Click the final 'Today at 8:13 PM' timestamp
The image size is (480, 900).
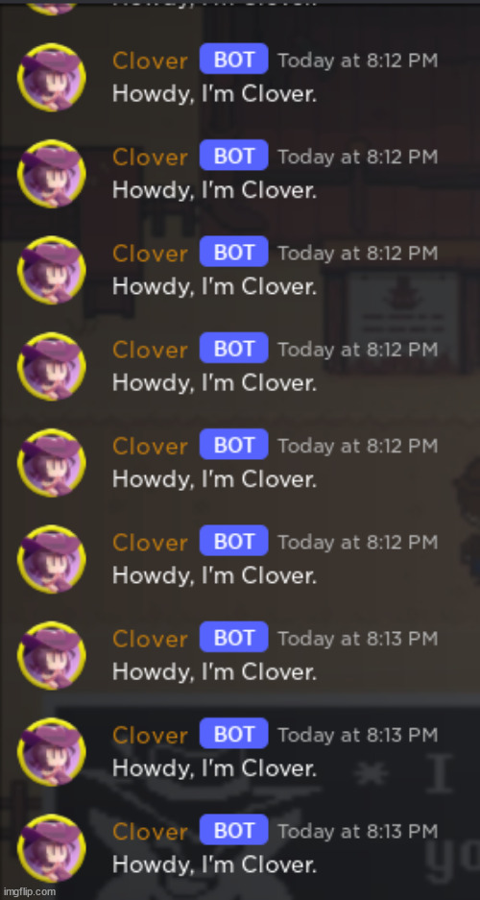point(358,831)
